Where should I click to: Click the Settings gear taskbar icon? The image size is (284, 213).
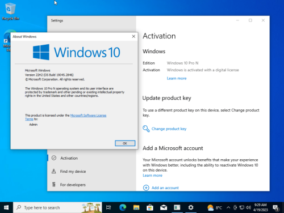[191, 207]
